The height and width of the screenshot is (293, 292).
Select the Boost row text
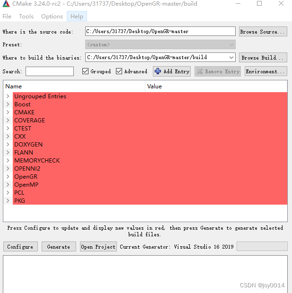[x=22, y=104]
